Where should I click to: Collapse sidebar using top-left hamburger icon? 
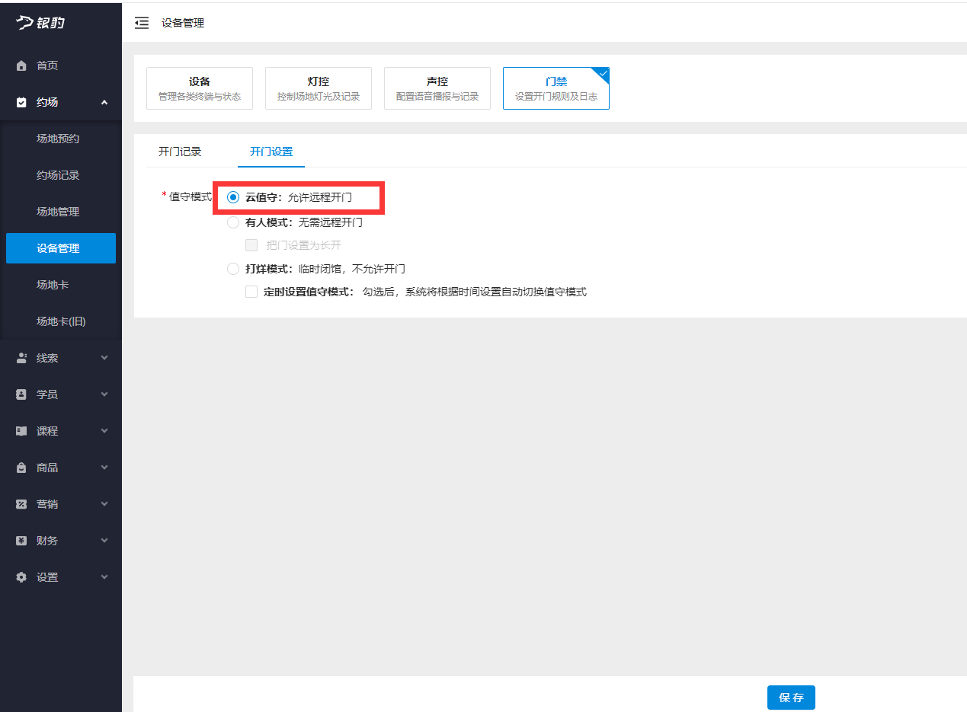click(142, 23)
